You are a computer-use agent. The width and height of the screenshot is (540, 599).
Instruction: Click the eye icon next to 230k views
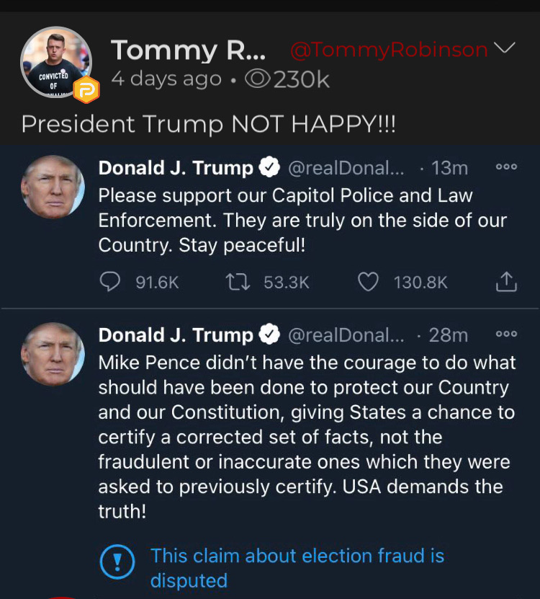click(257, 79)
